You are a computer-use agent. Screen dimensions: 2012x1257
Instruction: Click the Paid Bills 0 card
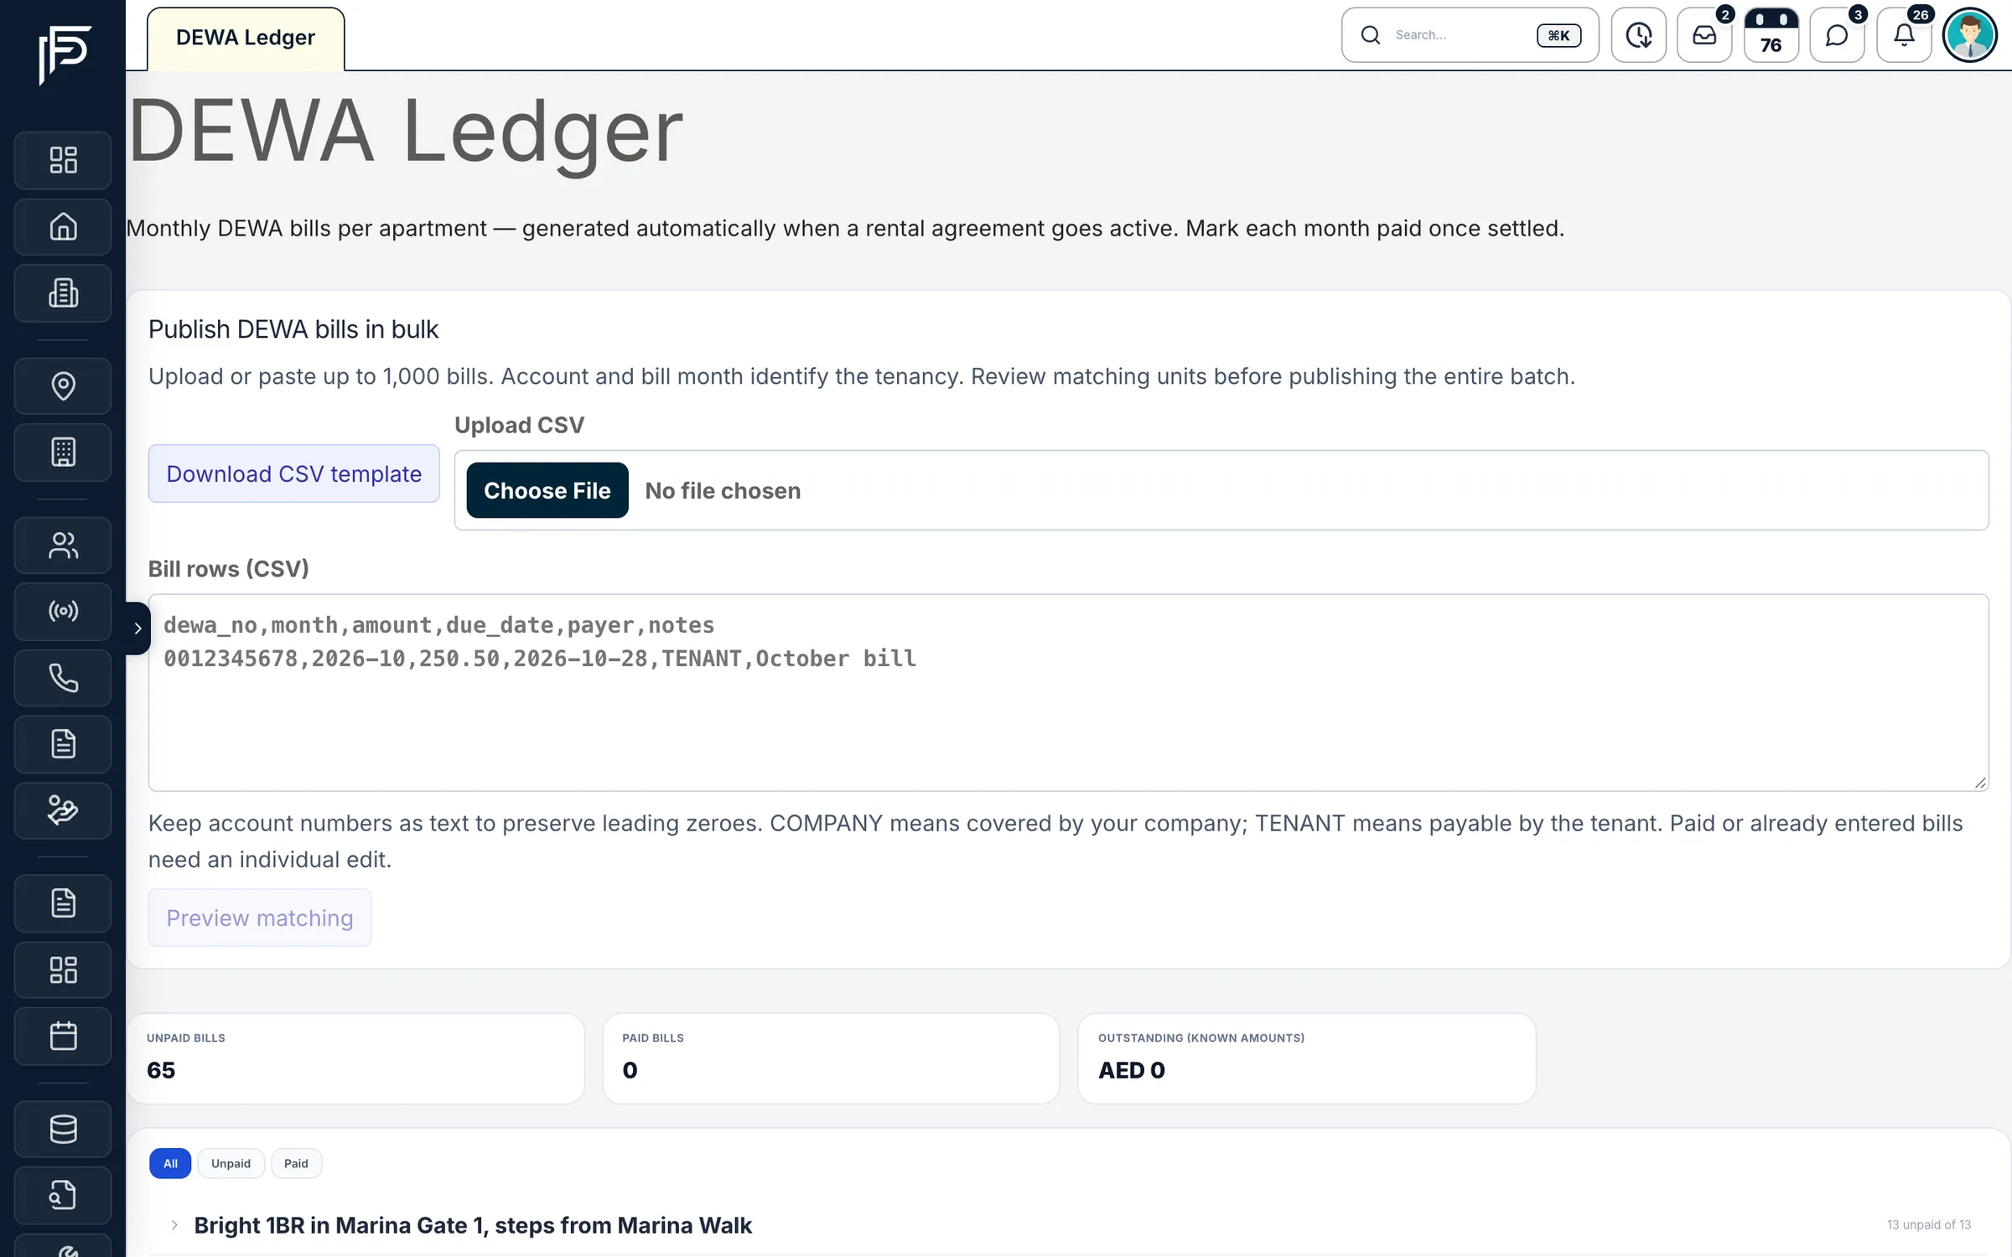(x=832, y=1058)
